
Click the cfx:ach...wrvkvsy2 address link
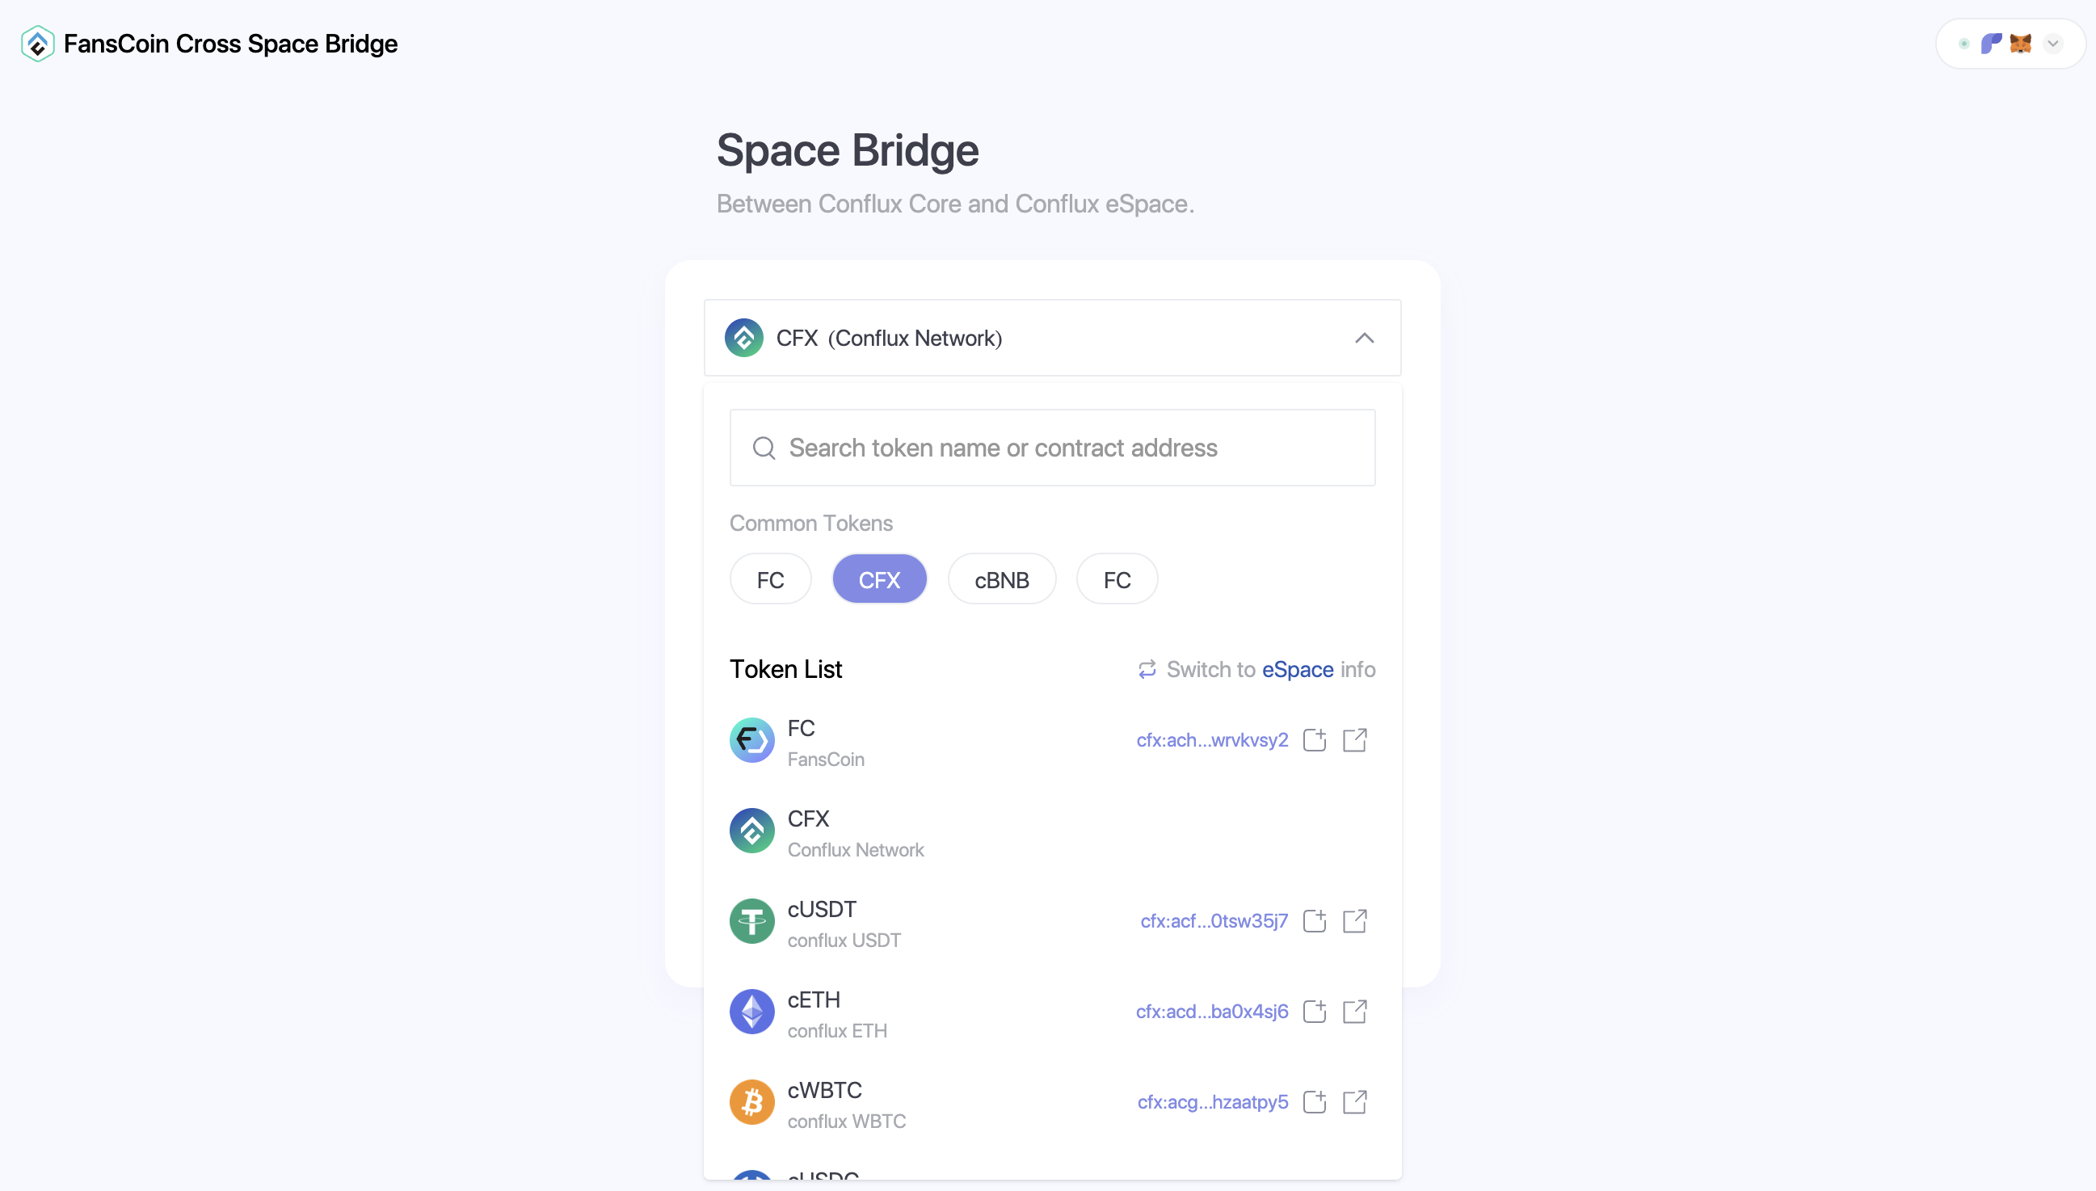click(1212, 740)
